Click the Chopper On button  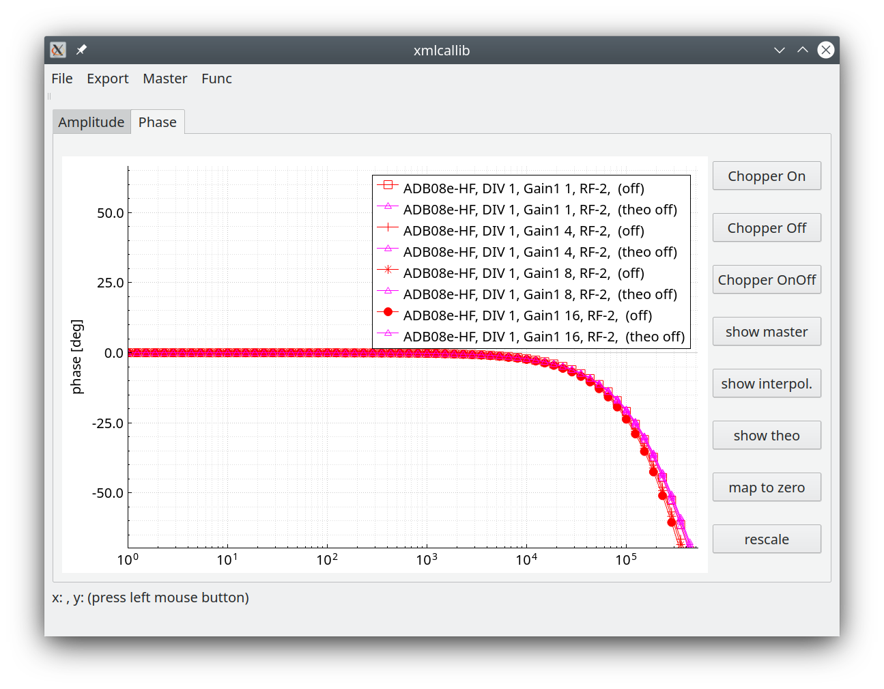click(x=767, y=176)
